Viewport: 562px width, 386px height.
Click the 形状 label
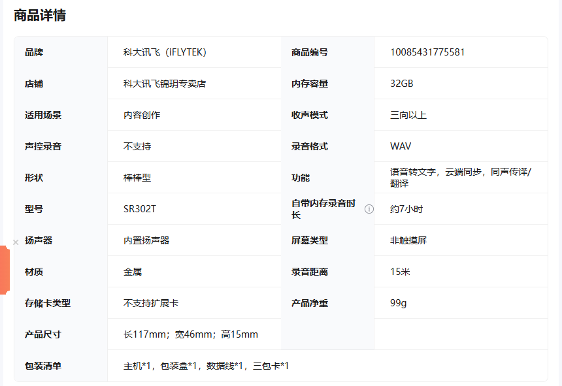[x=34, y=178]
